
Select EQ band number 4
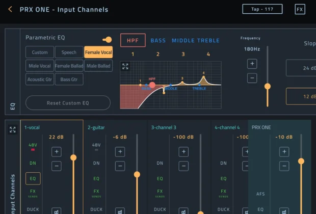(x=208, y=54)
